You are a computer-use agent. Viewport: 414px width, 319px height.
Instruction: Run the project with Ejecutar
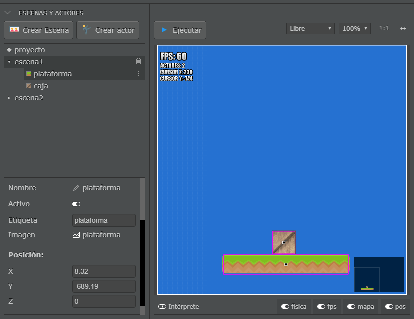pos(180,30)
